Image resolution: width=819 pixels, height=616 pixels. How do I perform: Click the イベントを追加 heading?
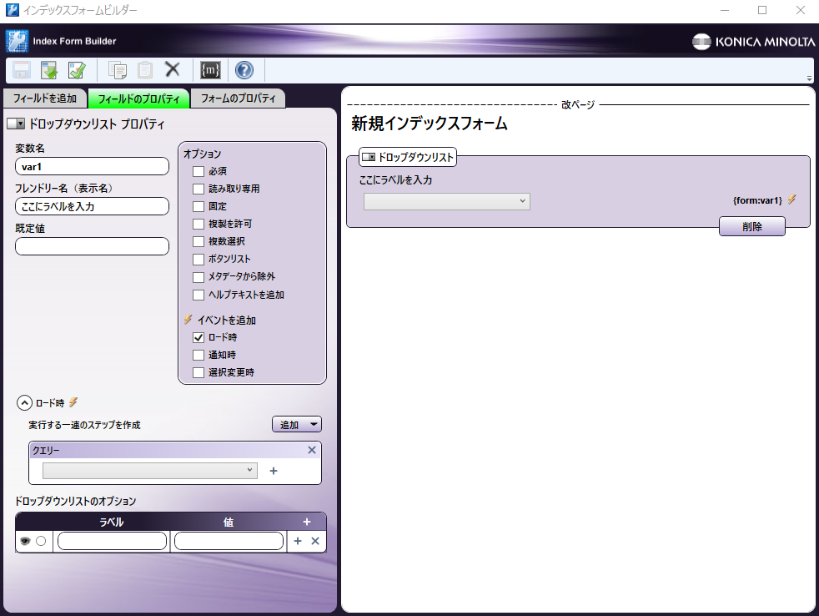pyautogui.click(x=226, y=320)
